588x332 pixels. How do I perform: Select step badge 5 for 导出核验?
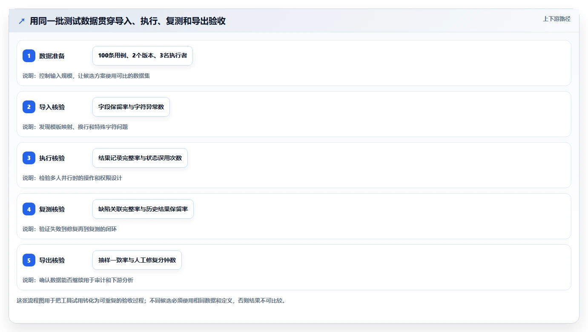coord(29,260)
